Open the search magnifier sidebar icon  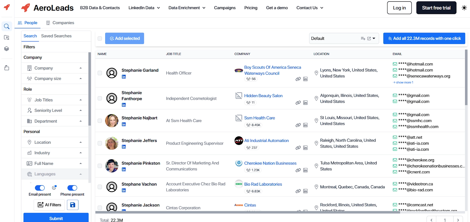[7, 26]
